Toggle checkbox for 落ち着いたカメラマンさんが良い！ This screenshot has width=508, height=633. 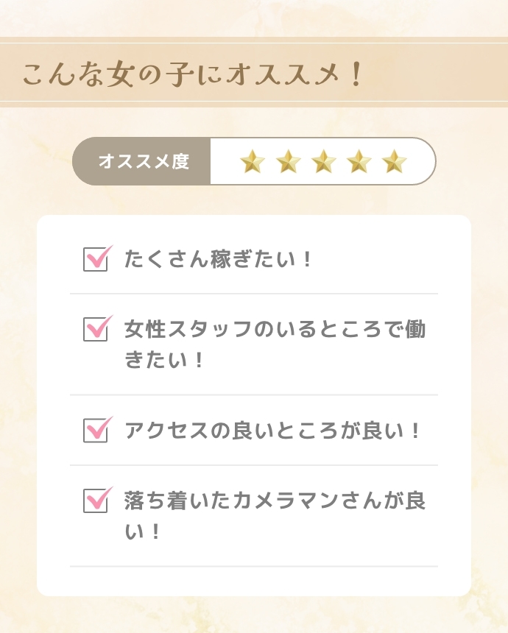(x=96, y=501)
